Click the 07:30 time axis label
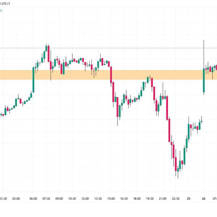 tap(46, 199)
